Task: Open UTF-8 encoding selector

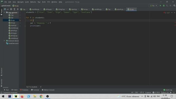Action: tap(142, 92)
